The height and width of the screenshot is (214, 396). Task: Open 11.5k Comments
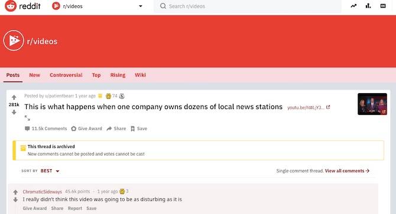pyautogui.click(x=46, y=129)
